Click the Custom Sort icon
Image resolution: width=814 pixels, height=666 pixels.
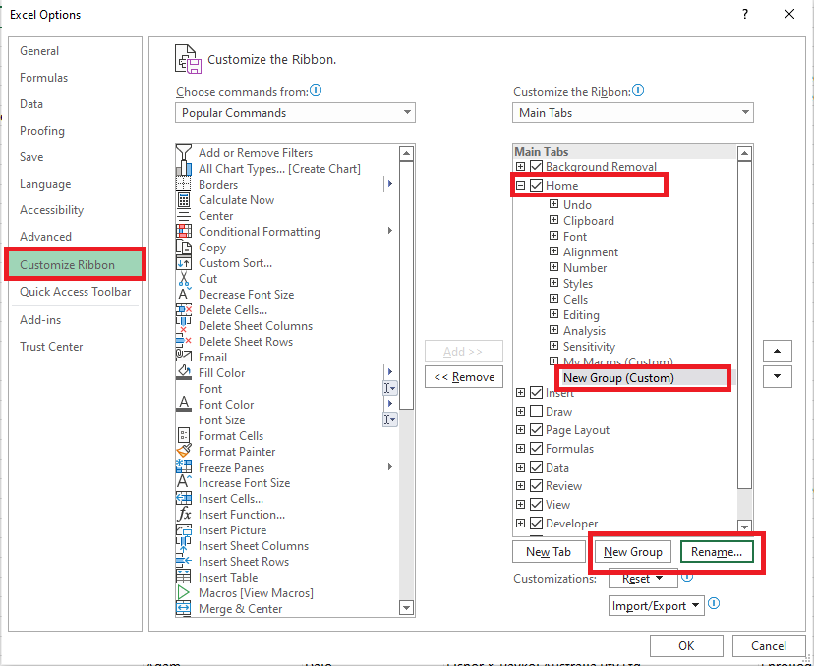point(184,263)
